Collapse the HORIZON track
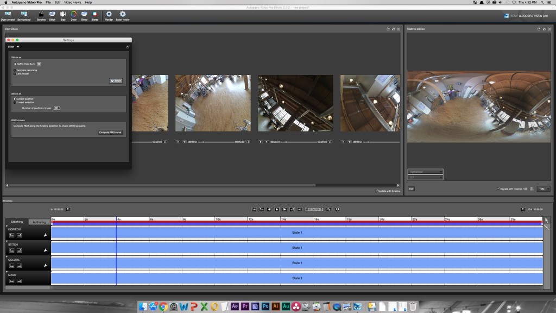Image resolution: width=556 pixels, height=313 pixels. (7, 226)
